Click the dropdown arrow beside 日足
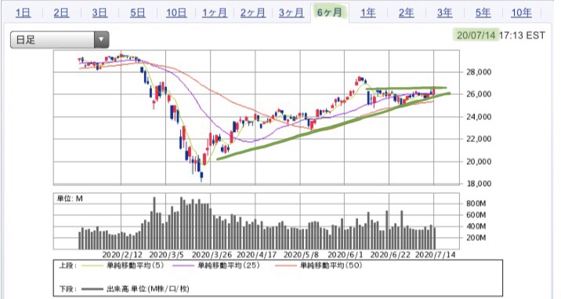561x299 pixels. [101, 39]
